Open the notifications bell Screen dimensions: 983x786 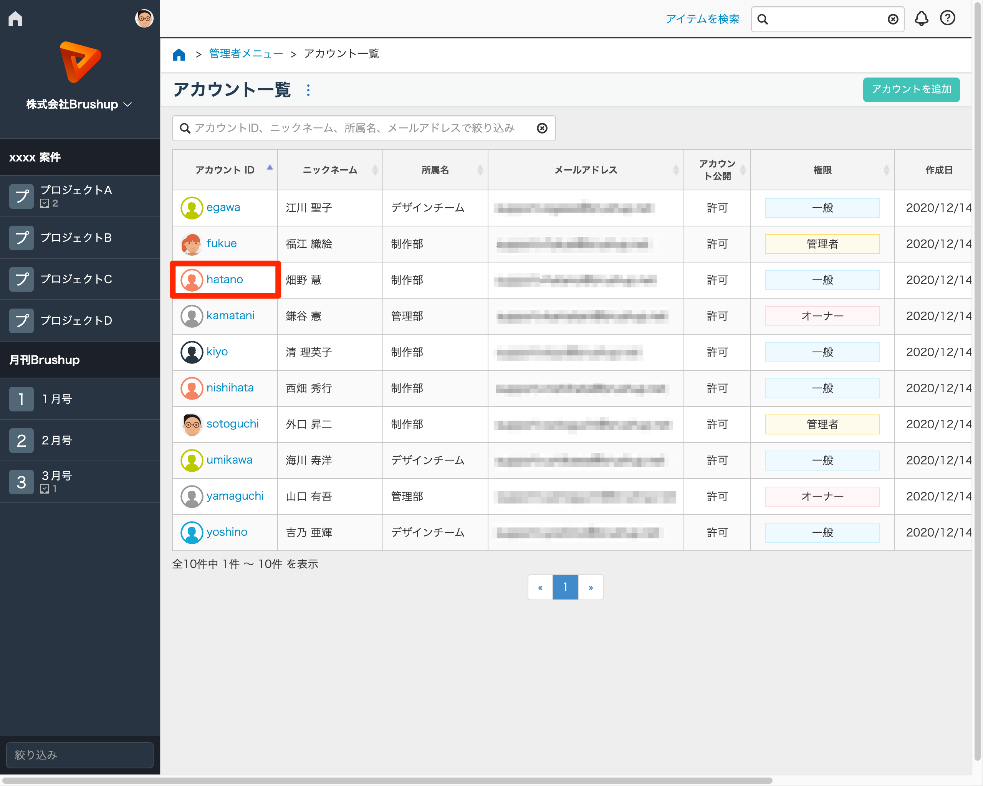921,19
